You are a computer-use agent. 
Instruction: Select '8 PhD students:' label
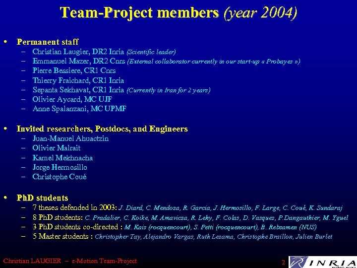click(58, 217)
